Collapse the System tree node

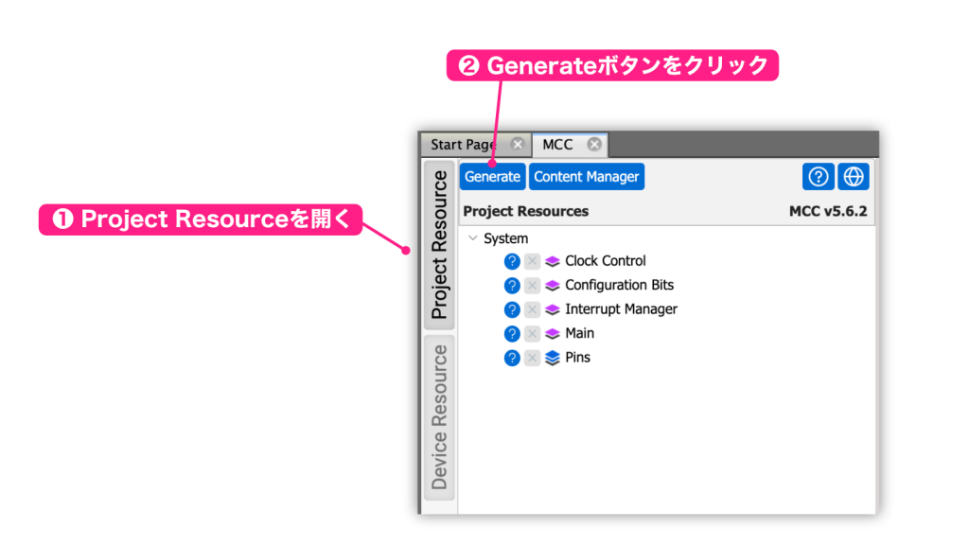473,238
